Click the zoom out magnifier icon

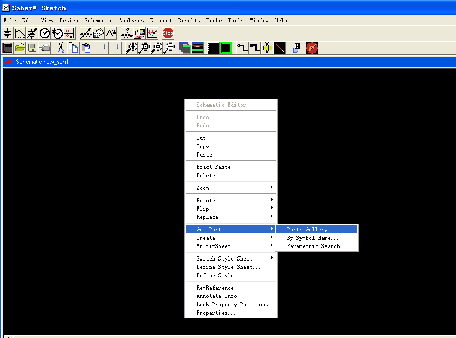coord(169,48)
